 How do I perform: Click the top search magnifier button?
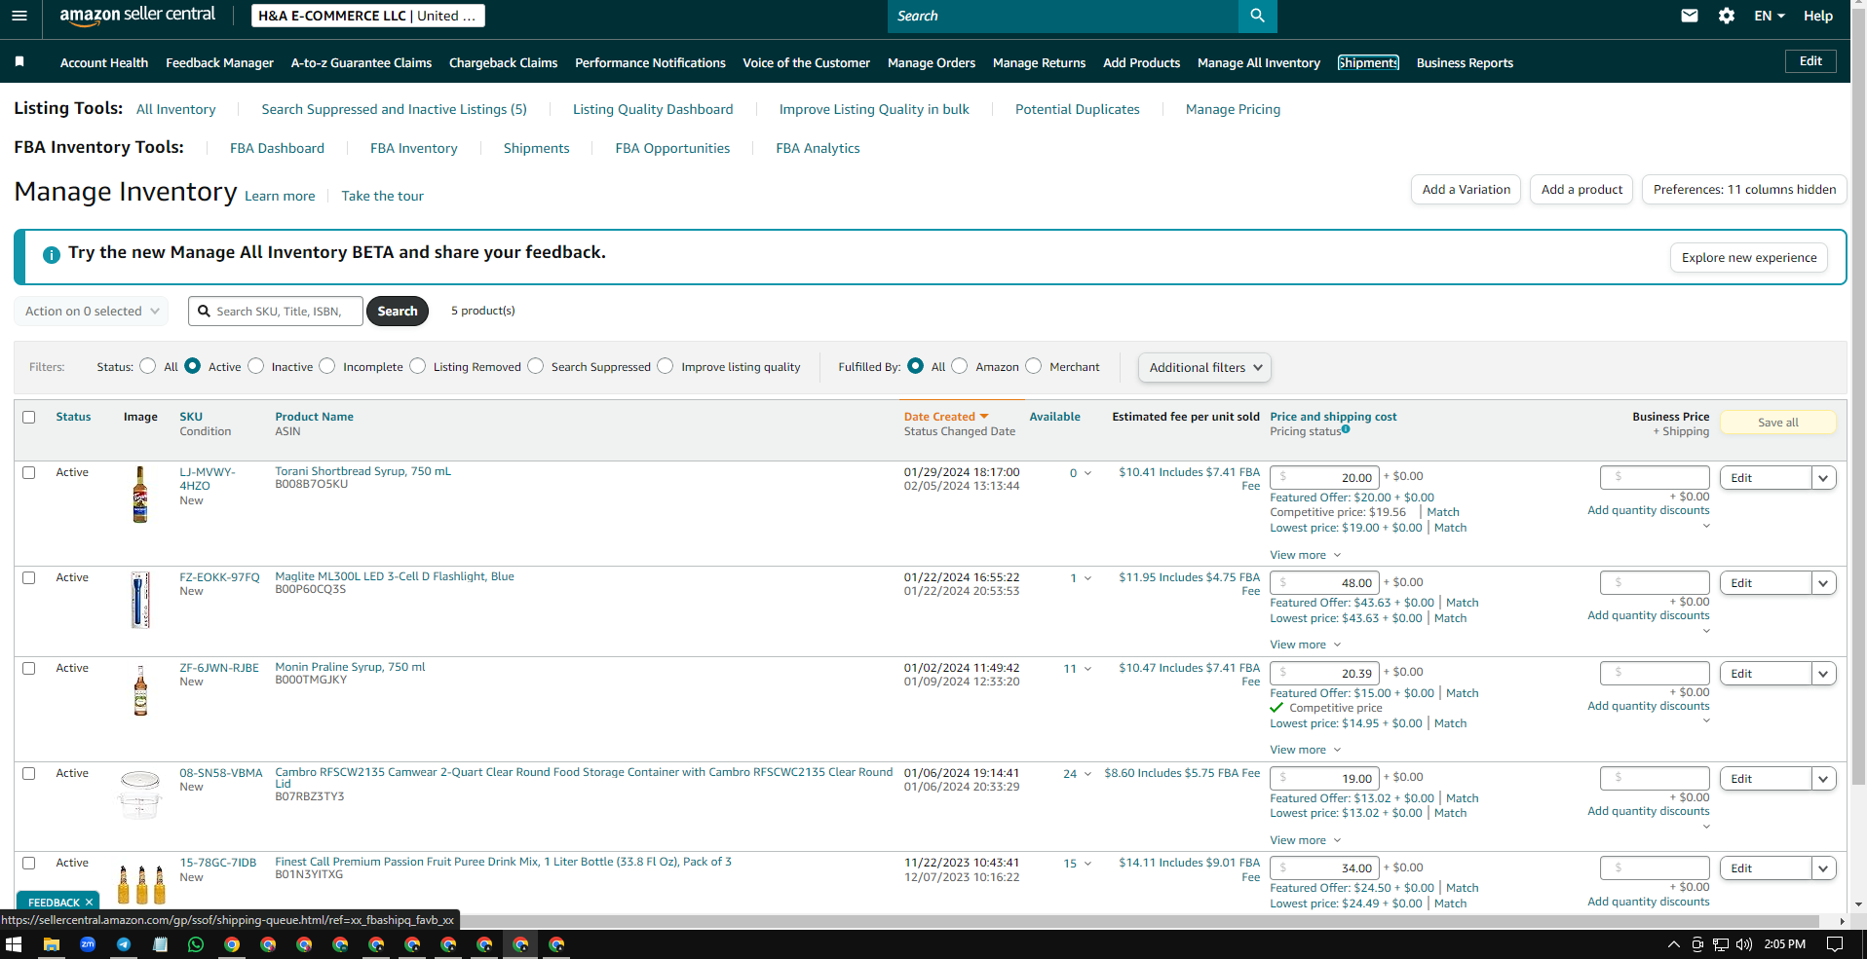(x=1257, y=16)
